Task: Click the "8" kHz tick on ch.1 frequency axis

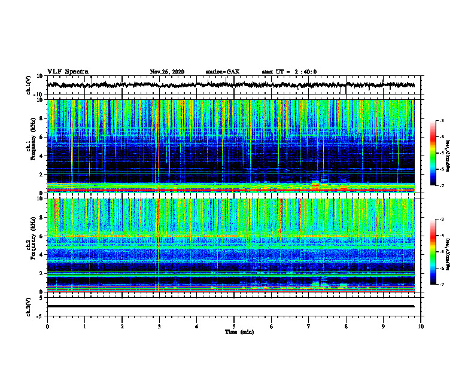Action: [x=42, y=118]
